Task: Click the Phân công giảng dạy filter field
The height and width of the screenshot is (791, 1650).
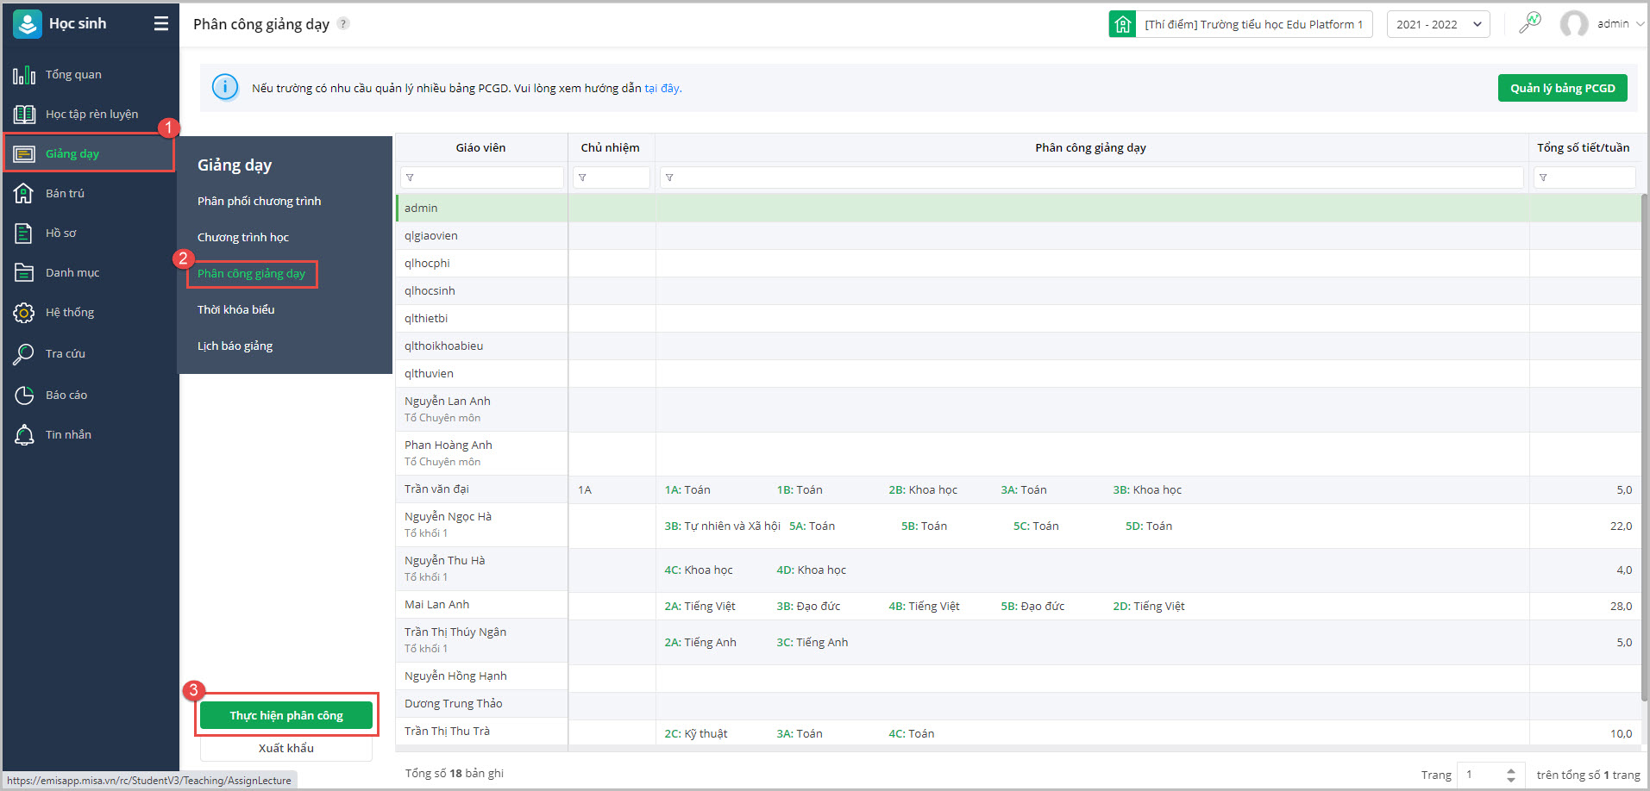Action: (x=1091, y=178)
